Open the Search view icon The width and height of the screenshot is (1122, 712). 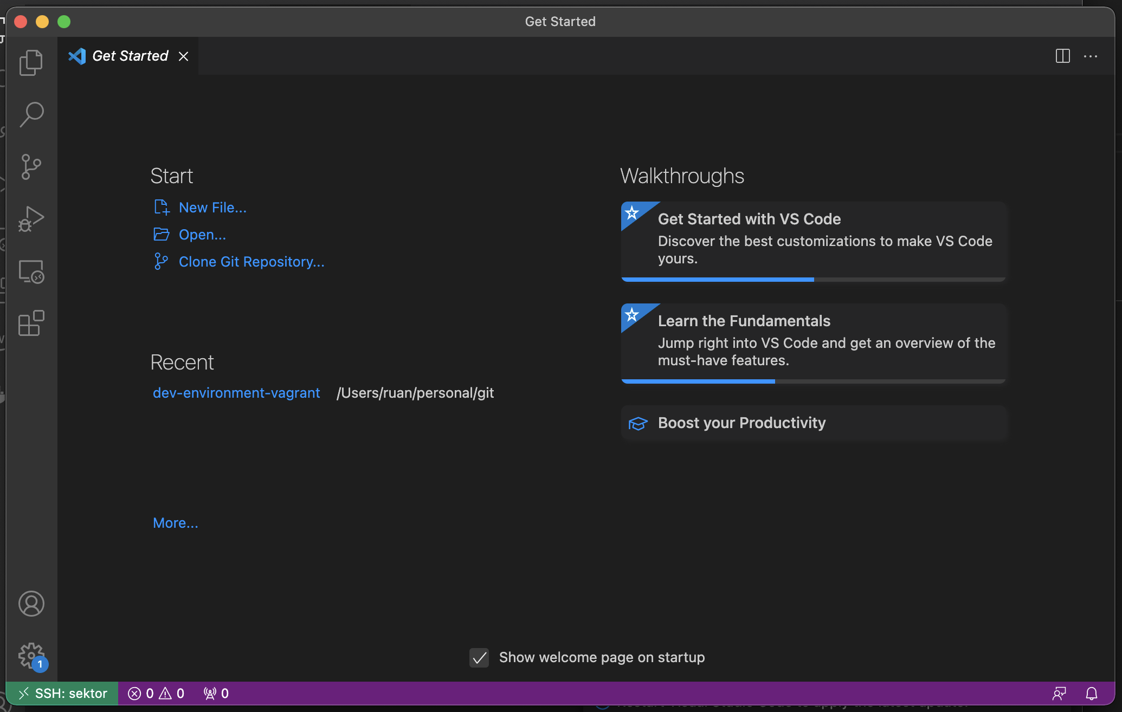[31, 114]
